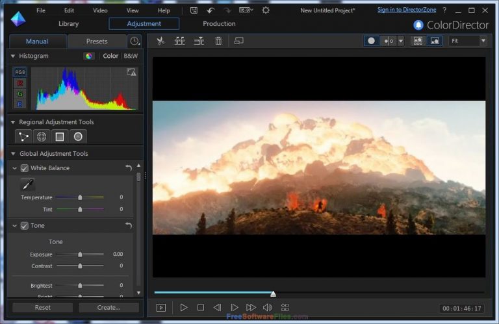The height and width of the screenshot is (324, 499).
Task: Reset White Balance with its undo arrow
Action: (x=129, y=168)
